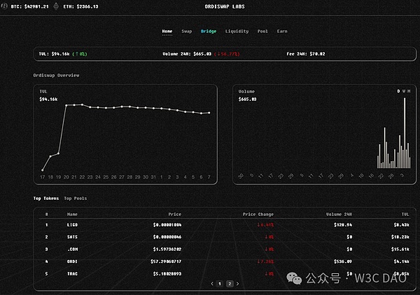Go to the Liquidity tab
Image resolution: width=420 pixels, height=295 pixels.
point(237,32)
